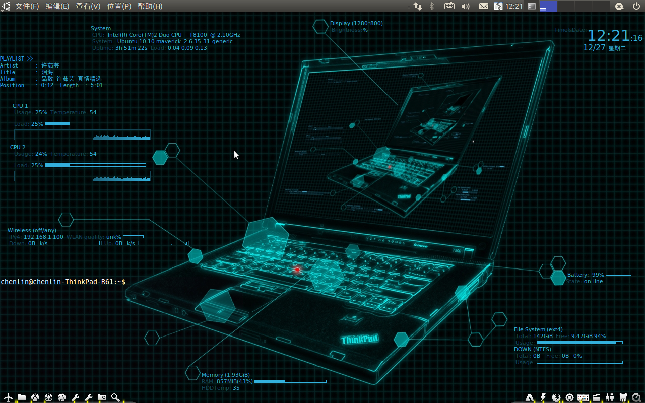The height and width of the screenshot is (403, 645).
Task: Click the playlist Title value 泪海
Action: 47,72
